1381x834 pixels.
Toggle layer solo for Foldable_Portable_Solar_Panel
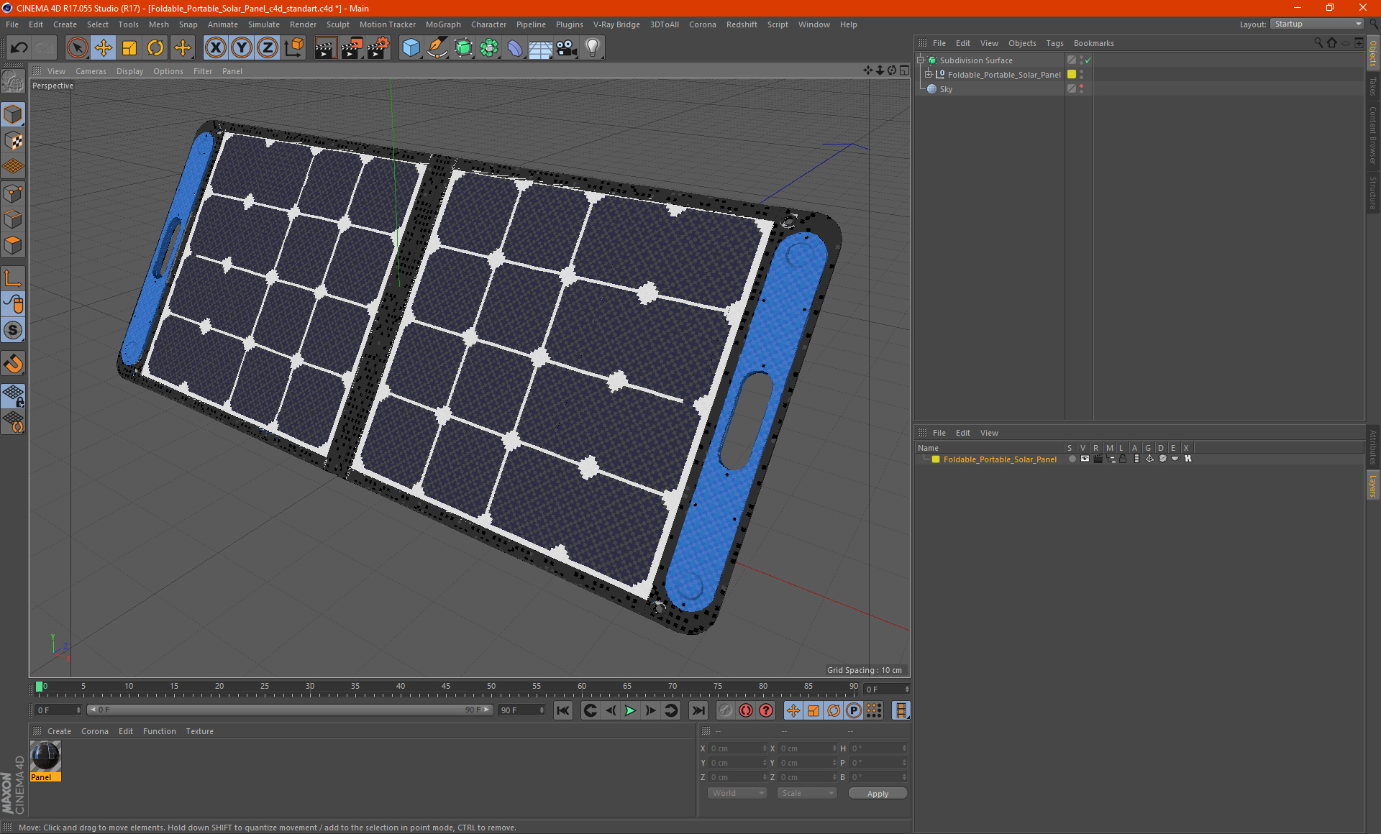pos(1072,459)
